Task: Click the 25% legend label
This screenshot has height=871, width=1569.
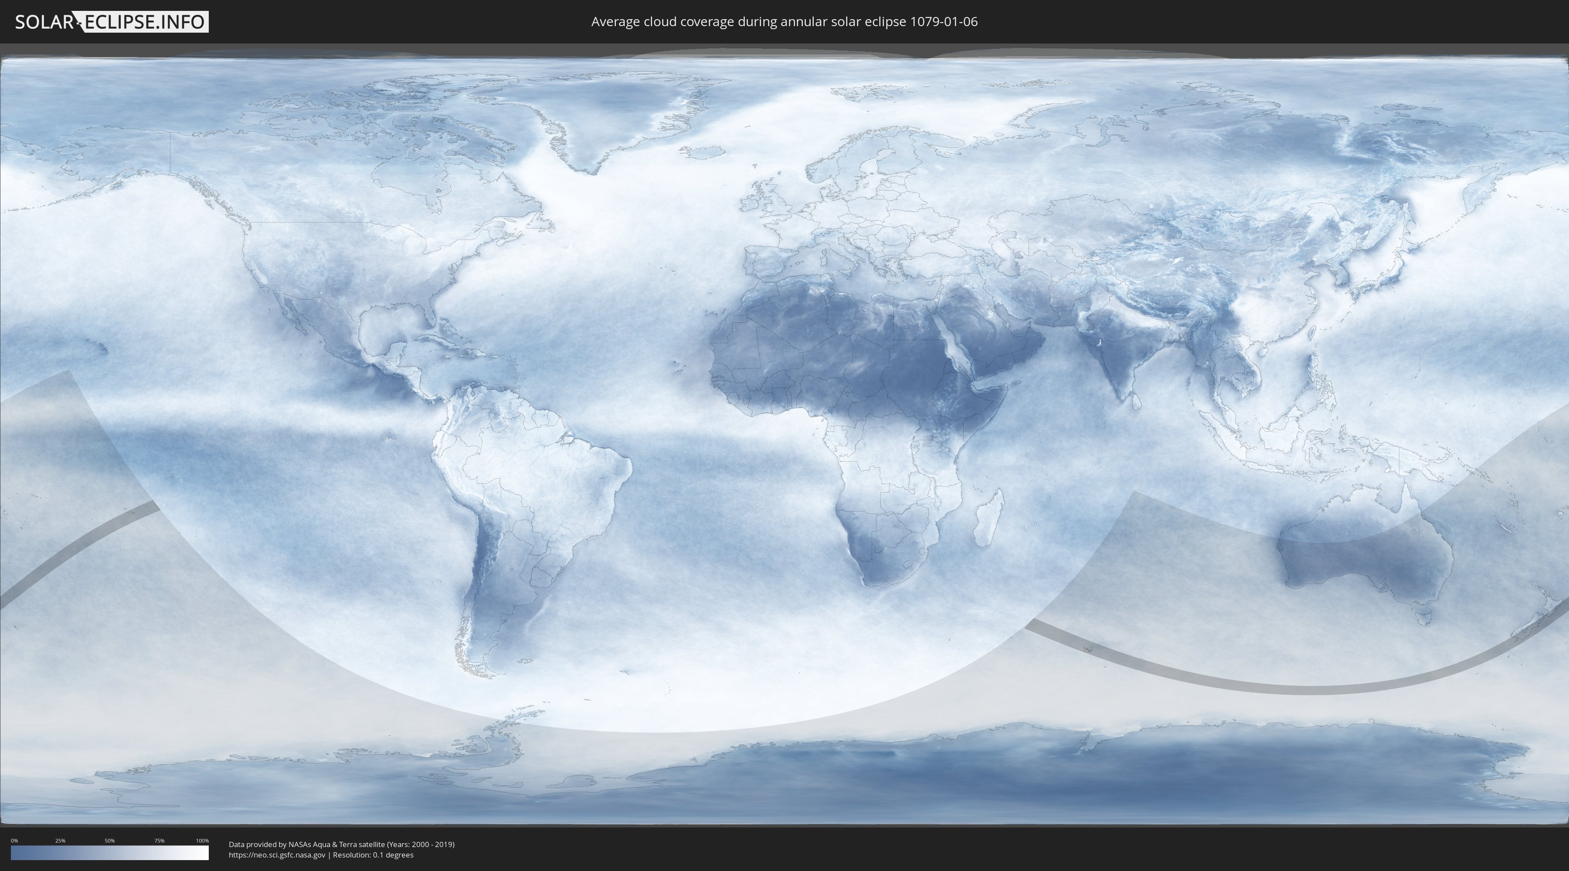Action: tap(60, 841)
